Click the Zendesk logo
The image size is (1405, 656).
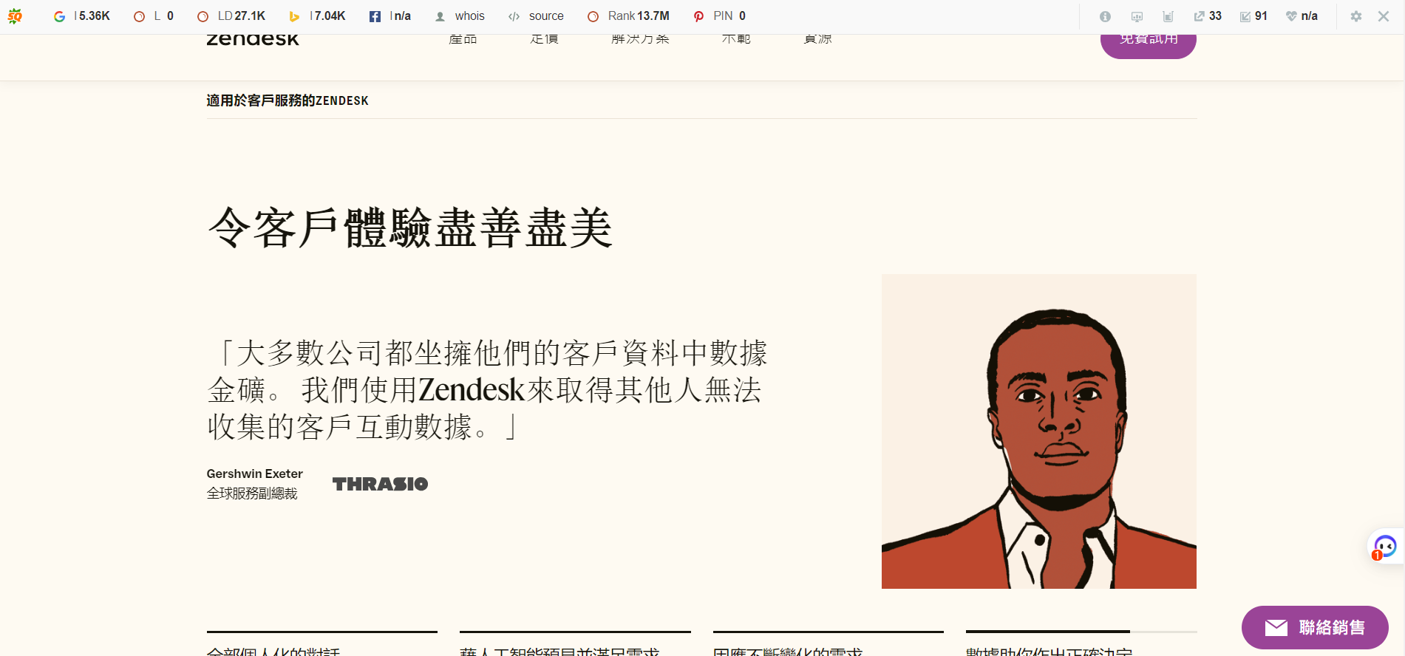[253, 40]
